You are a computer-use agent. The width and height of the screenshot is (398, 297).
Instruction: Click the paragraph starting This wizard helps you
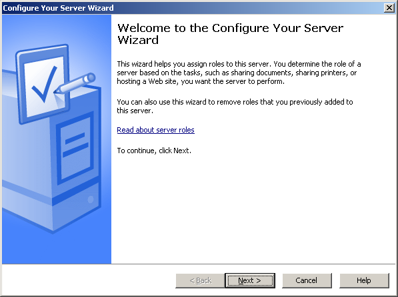coord(239,73)
